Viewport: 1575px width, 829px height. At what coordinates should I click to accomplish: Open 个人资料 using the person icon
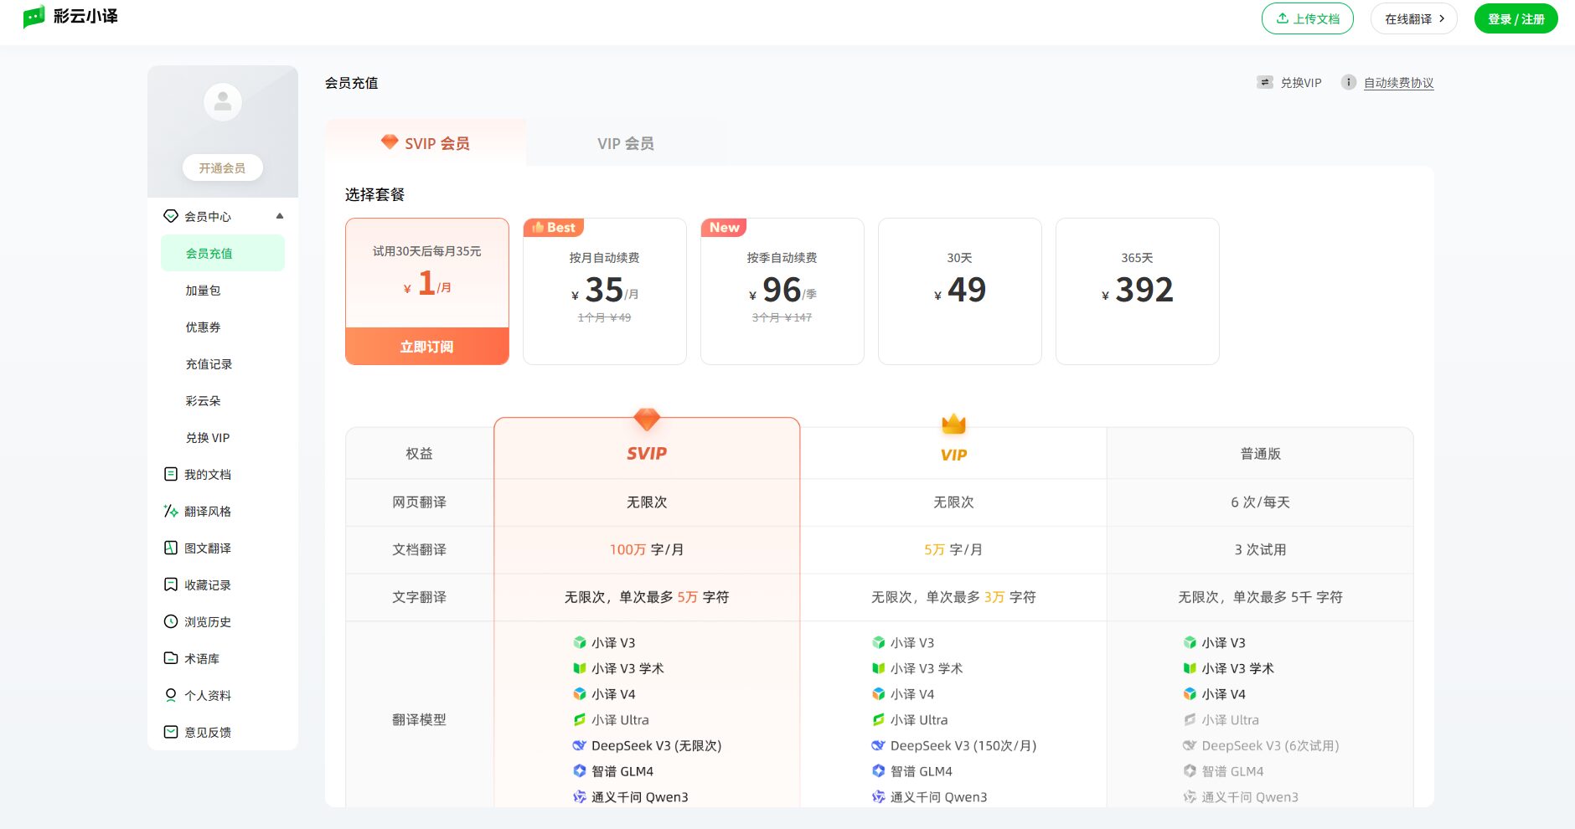coord(170,695)
